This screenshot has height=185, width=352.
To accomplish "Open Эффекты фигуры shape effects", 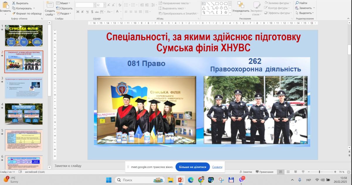I will pos(278,13).
